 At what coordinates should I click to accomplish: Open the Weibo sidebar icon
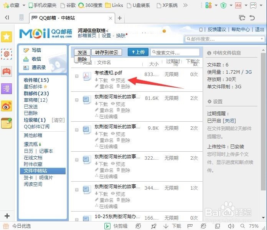(7, 106)
